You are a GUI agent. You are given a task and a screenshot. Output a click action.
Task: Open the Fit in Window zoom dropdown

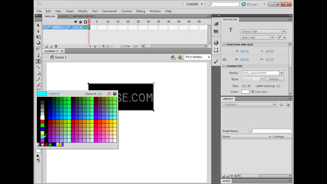197,57
